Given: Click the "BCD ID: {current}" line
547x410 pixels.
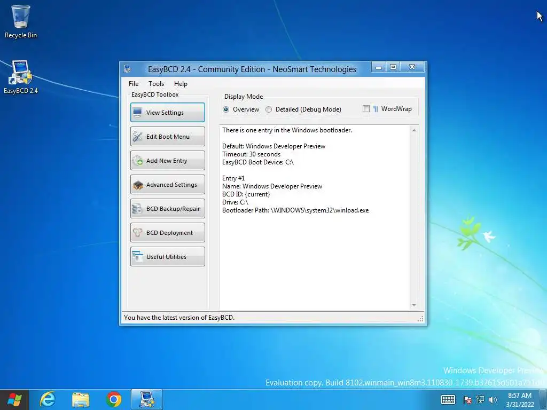Looking at the screenshot, I should (x=246, y=194).
